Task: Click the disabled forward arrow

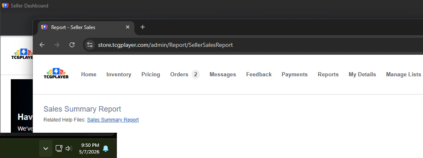Action: click(x=57, y=45)
